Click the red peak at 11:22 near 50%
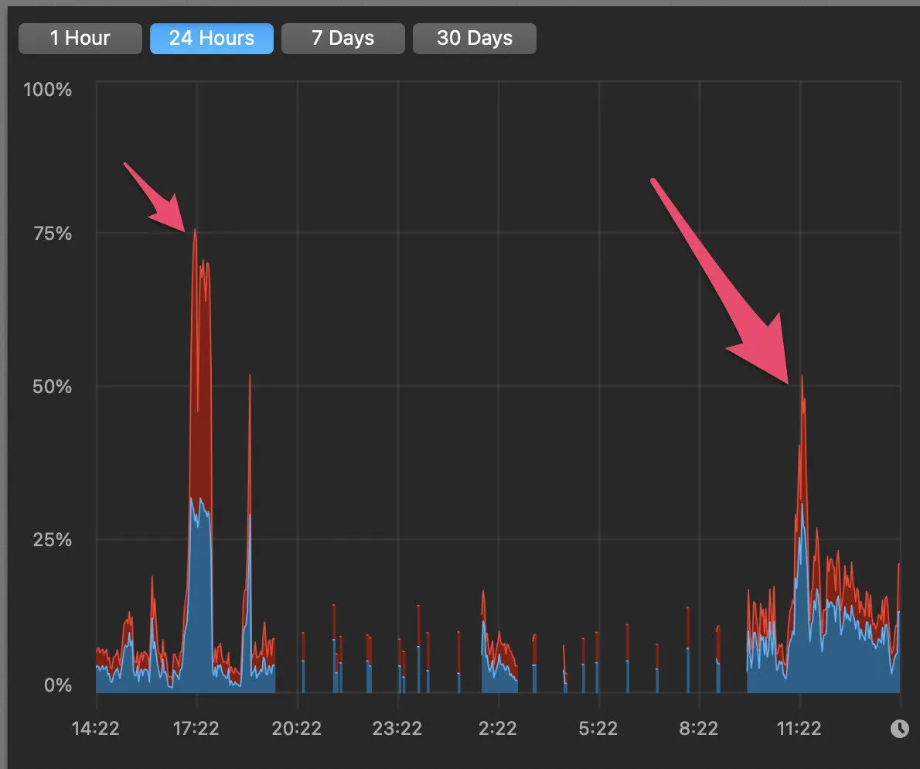920x769 pixels. [x=802, y=378]
